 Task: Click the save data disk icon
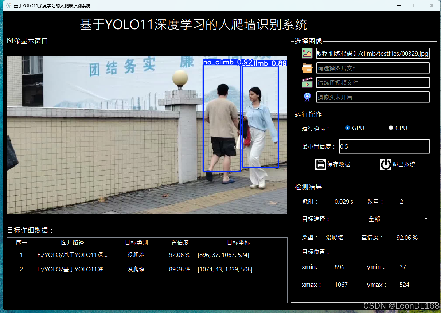click(x=321, y=164)
